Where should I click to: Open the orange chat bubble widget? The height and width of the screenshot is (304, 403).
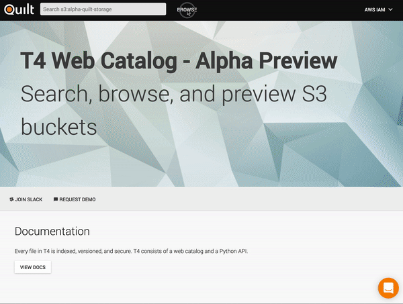point(388,288)
